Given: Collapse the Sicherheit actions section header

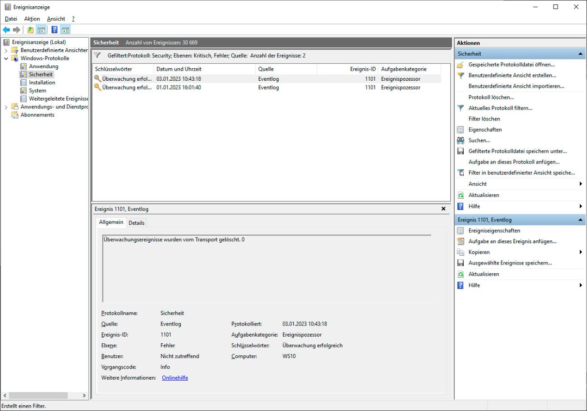Looking at the screenshot, I should [x=580, y=54].
